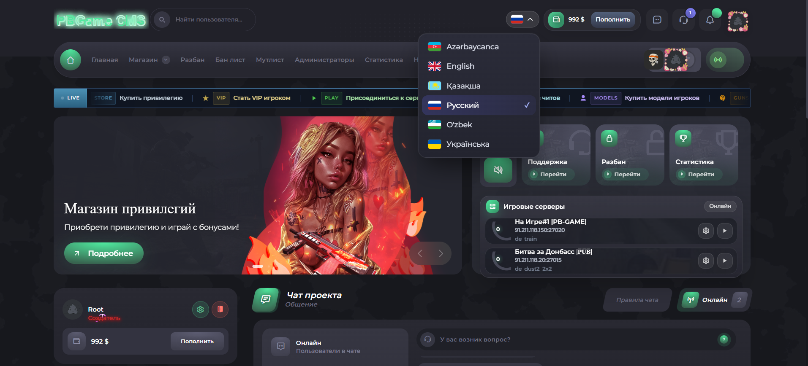
Task: Select Русский with the checkmark
Action: [479, 105]
